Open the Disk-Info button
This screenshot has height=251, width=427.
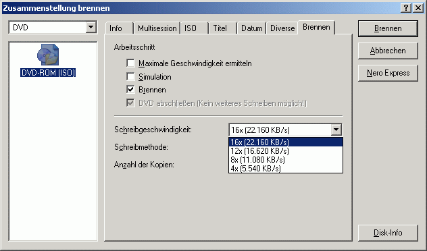coord(388,233)
